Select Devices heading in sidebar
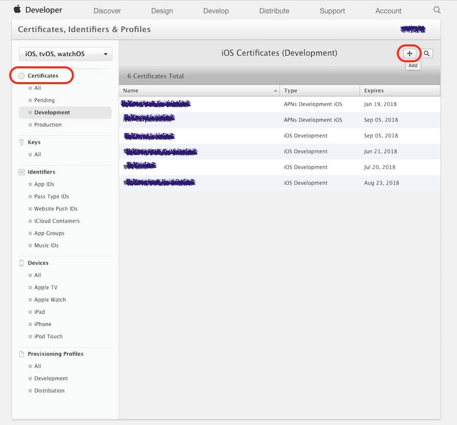This screenshot has height=425, width=457. click(x=38, y=263)
